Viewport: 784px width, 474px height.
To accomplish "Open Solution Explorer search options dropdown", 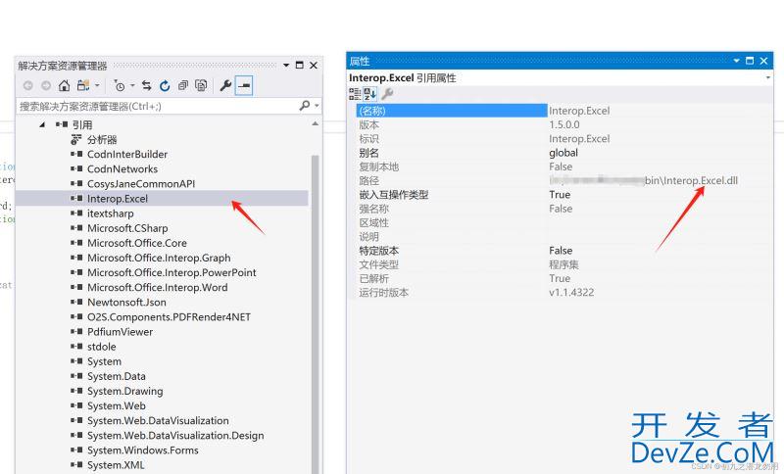I will point(316,106).
